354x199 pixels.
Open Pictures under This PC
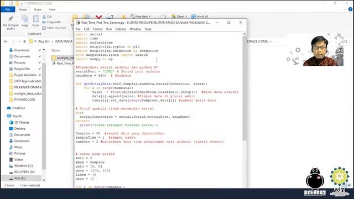pyautogui.click(x=20, y=154)
